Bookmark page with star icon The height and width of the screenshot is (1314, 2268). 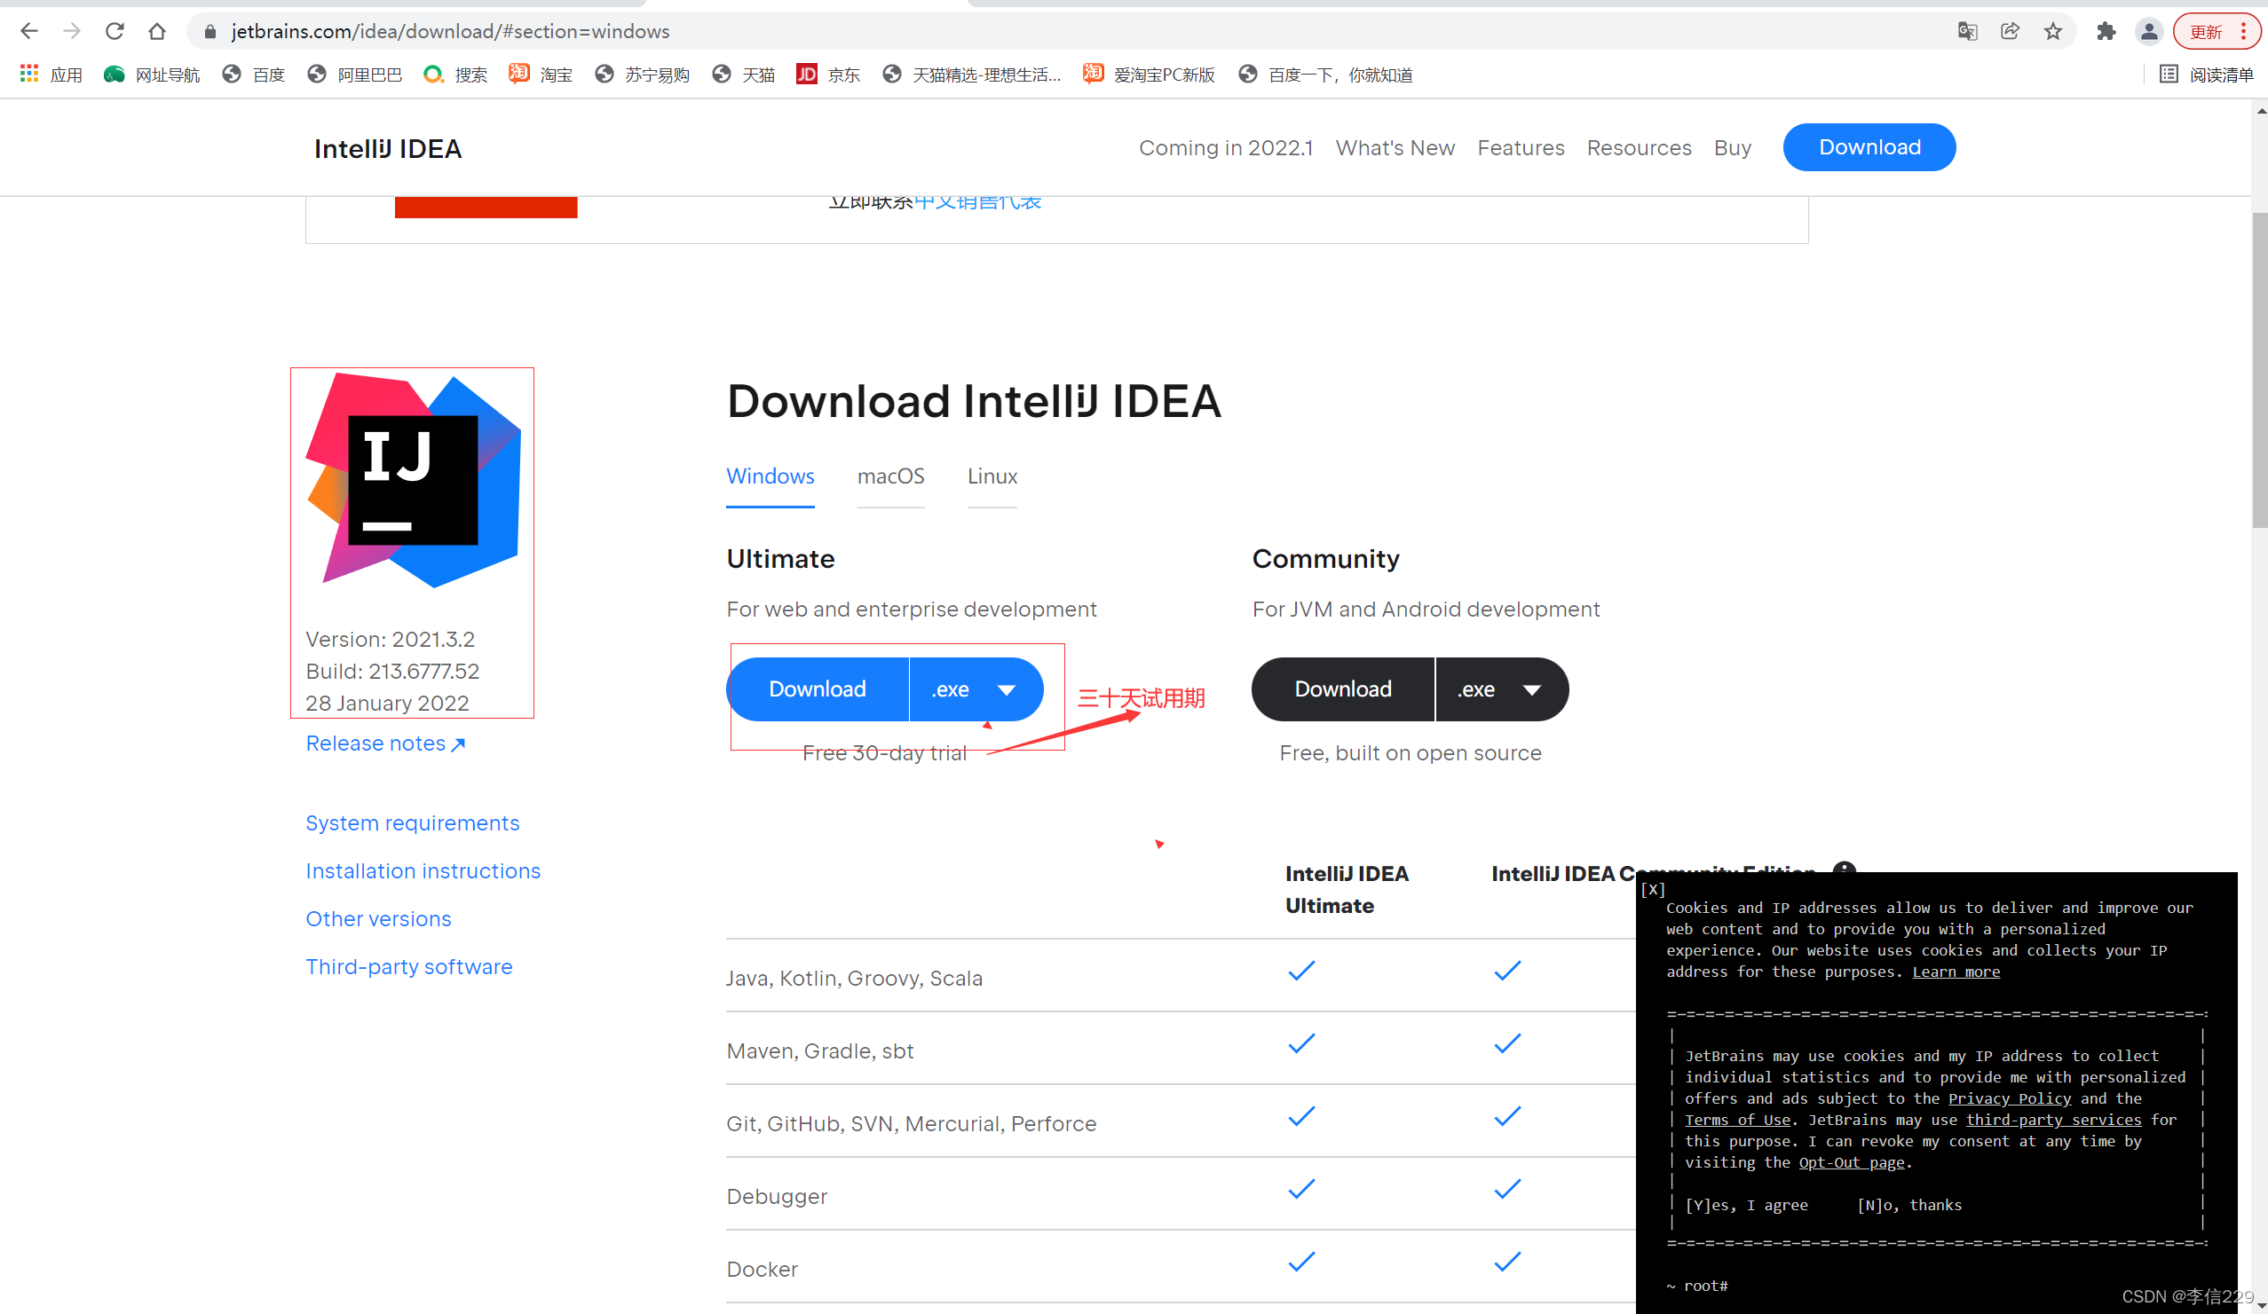(2053, 31)
